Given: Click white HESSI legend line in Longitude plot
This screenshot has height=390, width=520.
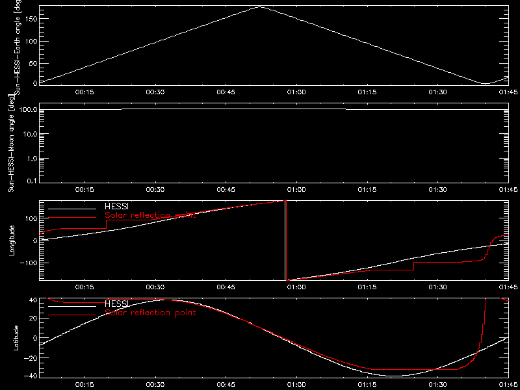Looking at the screenshot, I should (x=72, y=209).
